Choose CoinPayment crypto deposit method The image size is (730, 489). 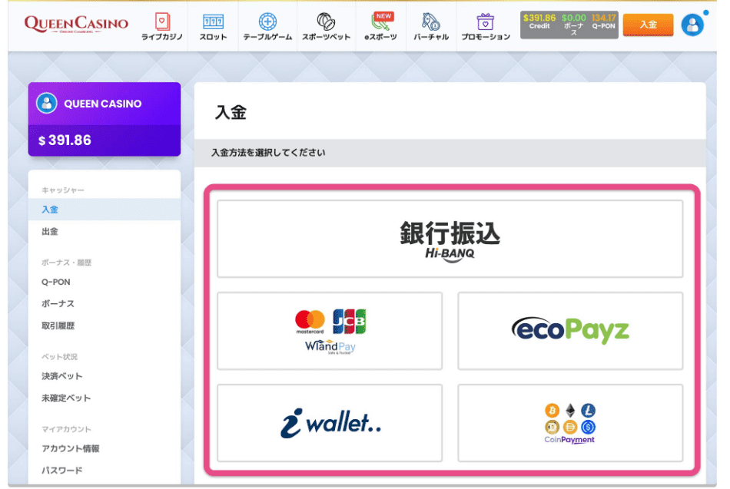[570, 423]
